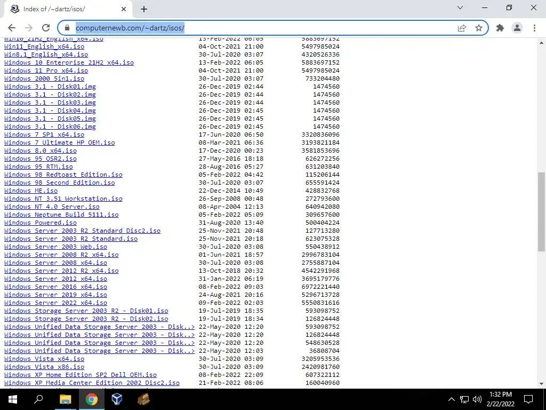
Task: Download Windows Neptune Build 5111.iso
Action: click(x=61, y=215)
